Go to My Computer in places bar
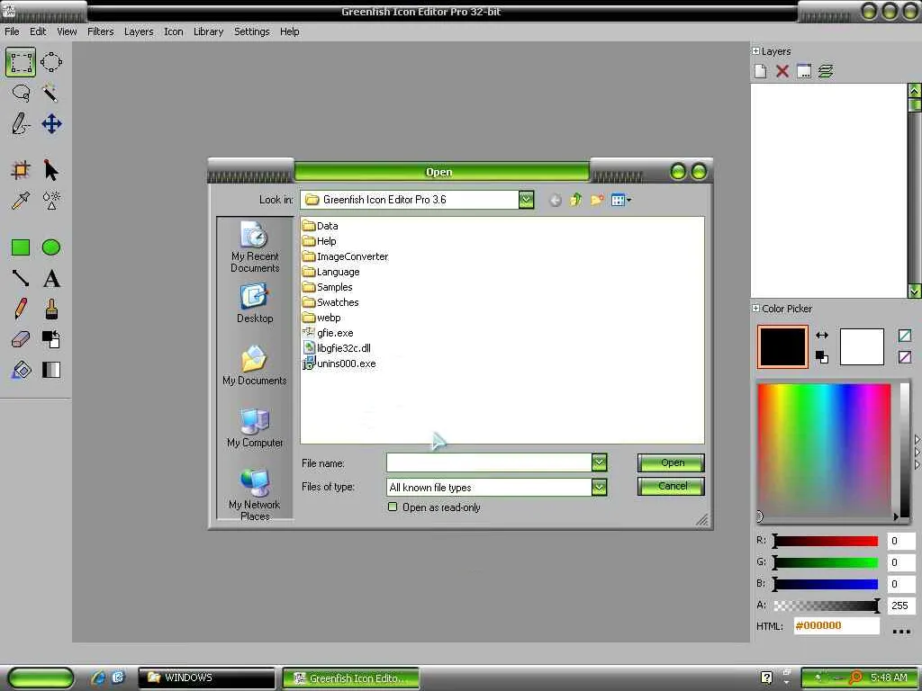Viewport: 922px width, 691px height. coord(255,427)
